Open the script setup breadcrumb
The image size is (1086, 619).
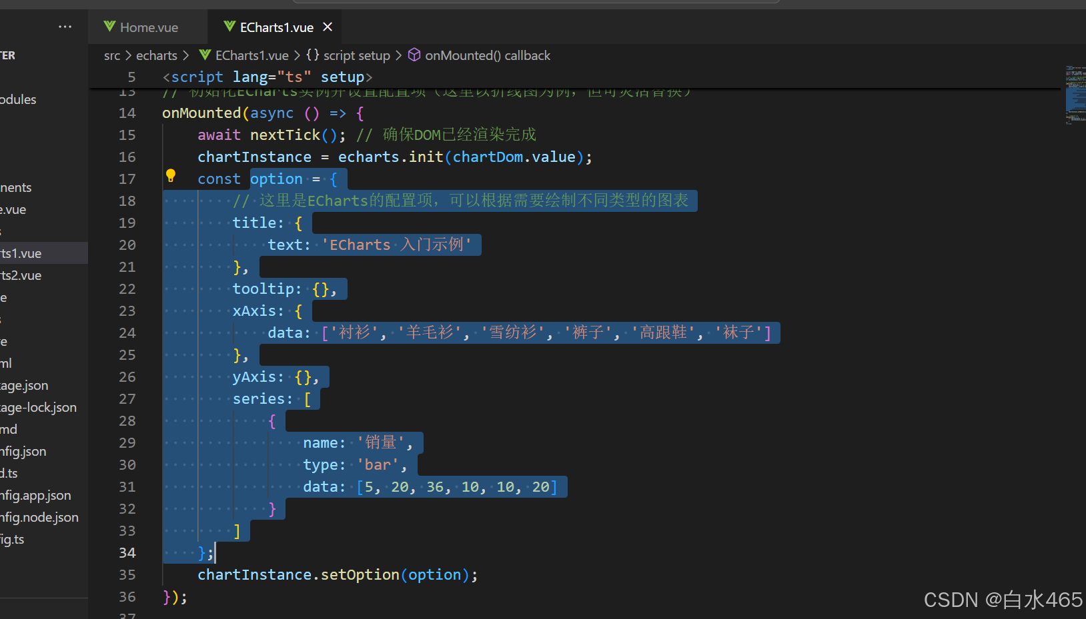(x=356, y=55)
